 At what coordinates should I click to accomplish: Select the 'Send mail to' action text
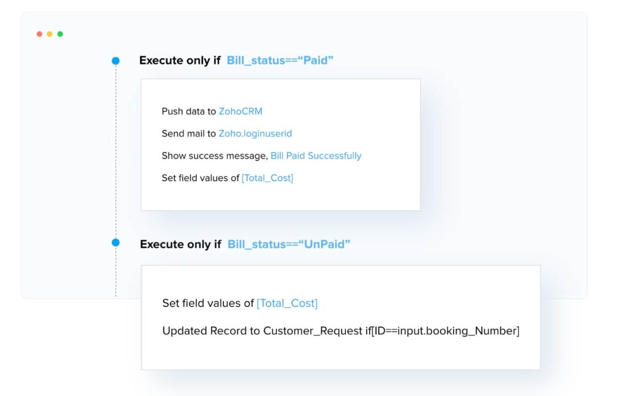188,133
